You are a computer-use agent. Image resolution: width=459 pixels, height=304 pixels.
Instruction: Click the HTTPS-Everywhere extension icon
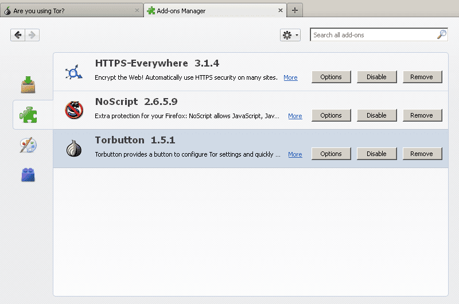click(73, 72)
